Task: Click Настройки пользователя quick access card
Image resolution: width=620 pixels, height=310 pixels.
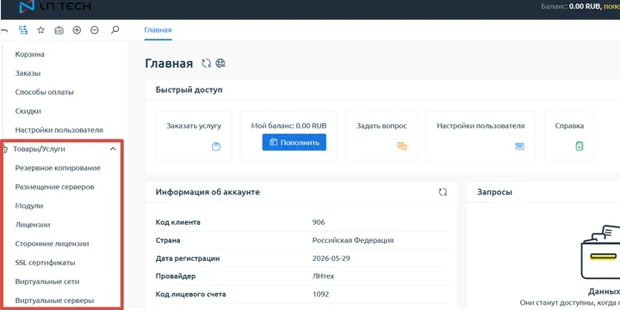Action: (480, 136)
